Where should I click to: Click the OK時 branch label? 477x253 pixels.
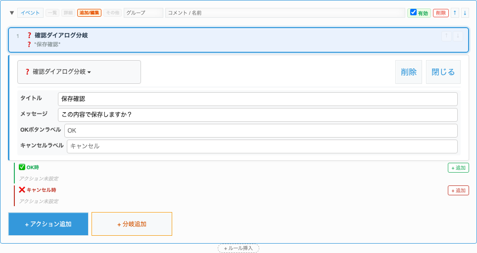coord(33,168)
